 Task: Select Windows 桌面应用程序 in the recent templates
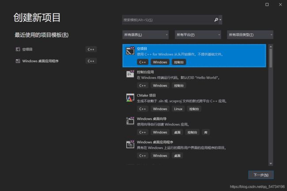pyautogui.click(x=41, y=61)
